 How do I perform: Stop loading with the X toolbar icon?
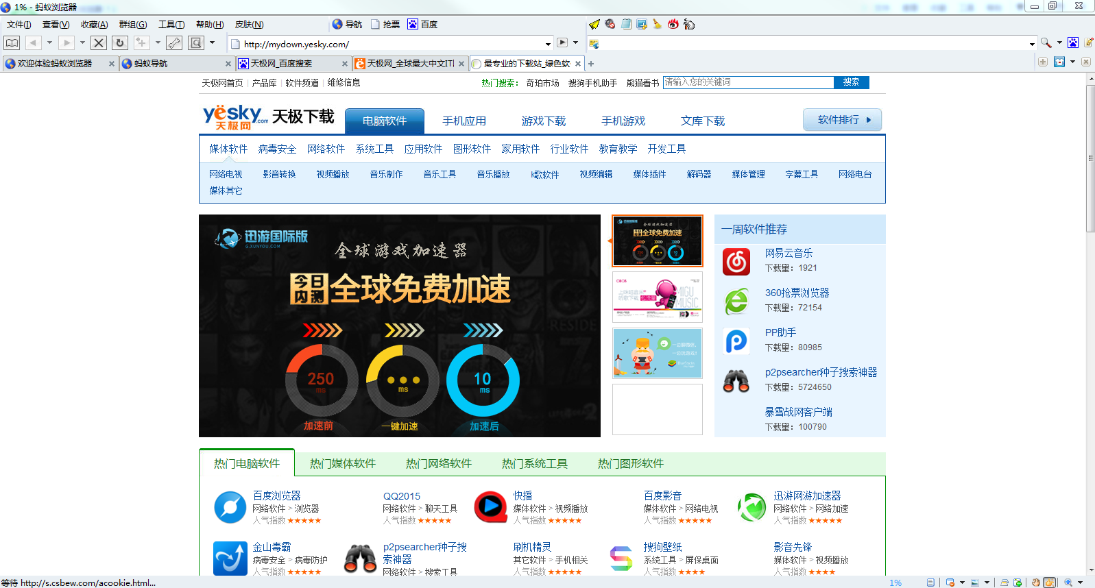[99, 42]
